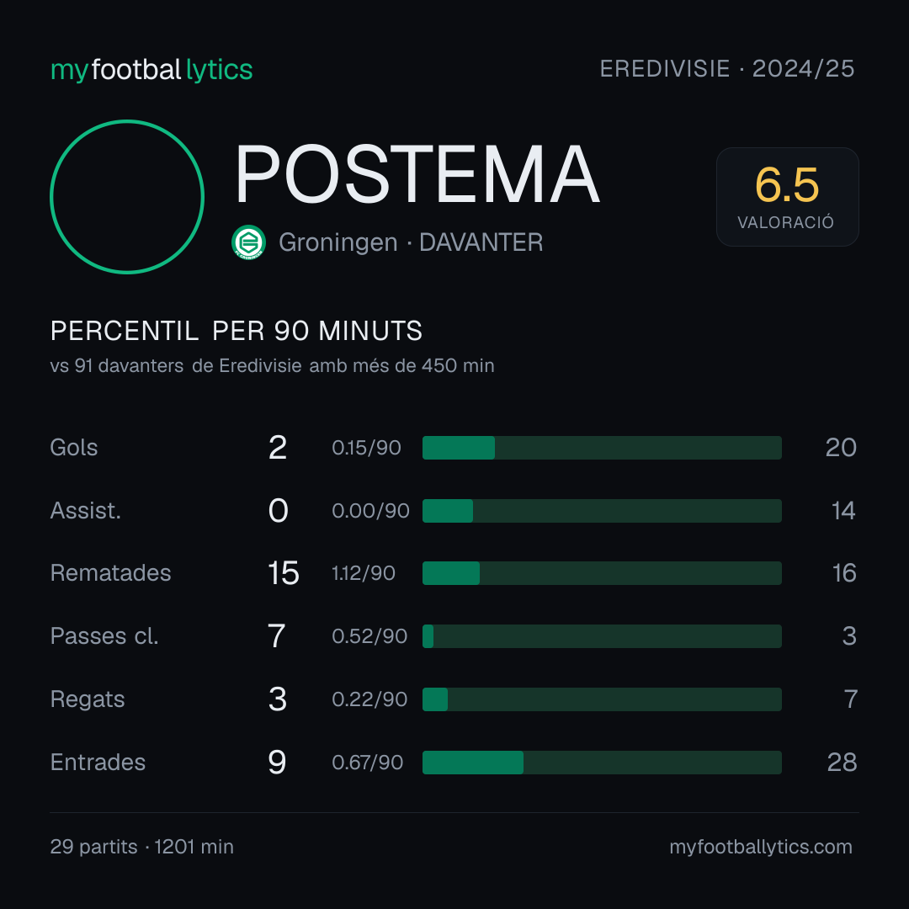Click the empty player photo circle
This screenshot has width=909, height=909.
point(127,196)
